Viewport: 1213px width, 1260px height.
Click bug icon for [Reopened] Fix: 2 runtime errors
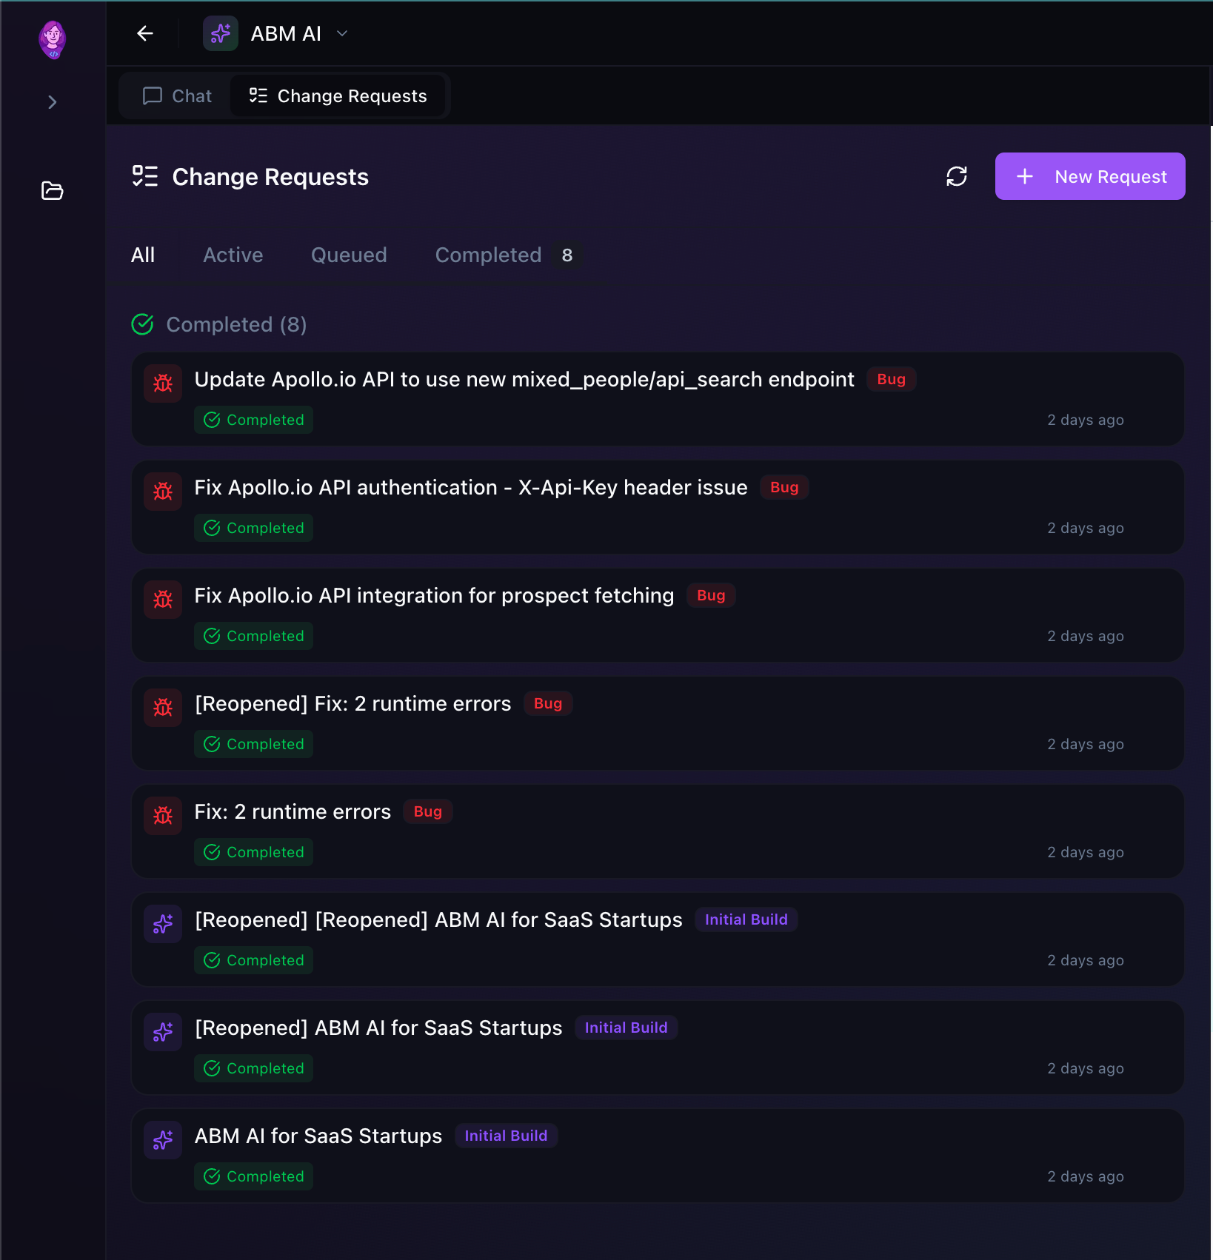click(163, 707)
